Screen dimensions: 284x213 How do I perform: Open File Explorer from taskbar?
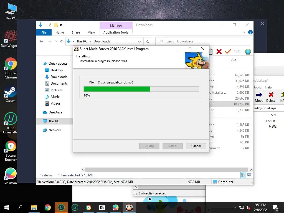(x=34, y=207)
